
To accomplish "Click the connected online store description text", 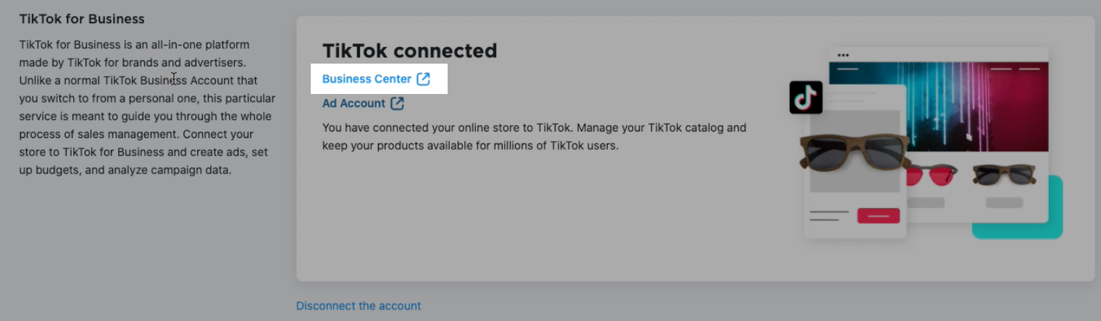I will click(x=534, y=137).
